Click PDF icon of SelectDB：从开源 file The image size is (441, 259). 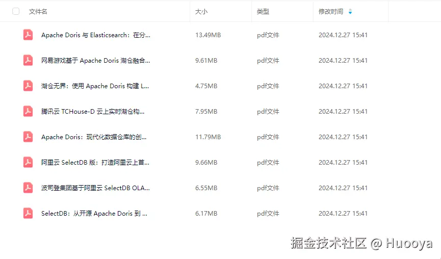[28, 214]
